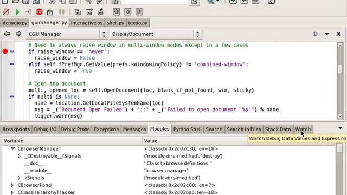Switch to the textio.py tab

pos(138,23)
